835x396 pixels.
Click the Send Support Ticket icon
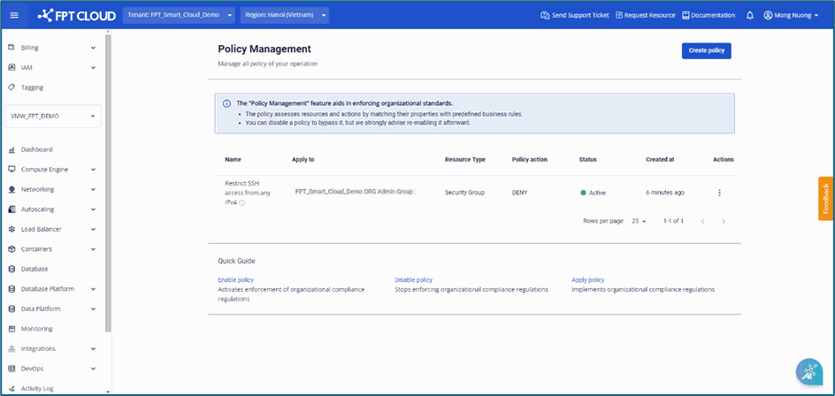point(545,15)
